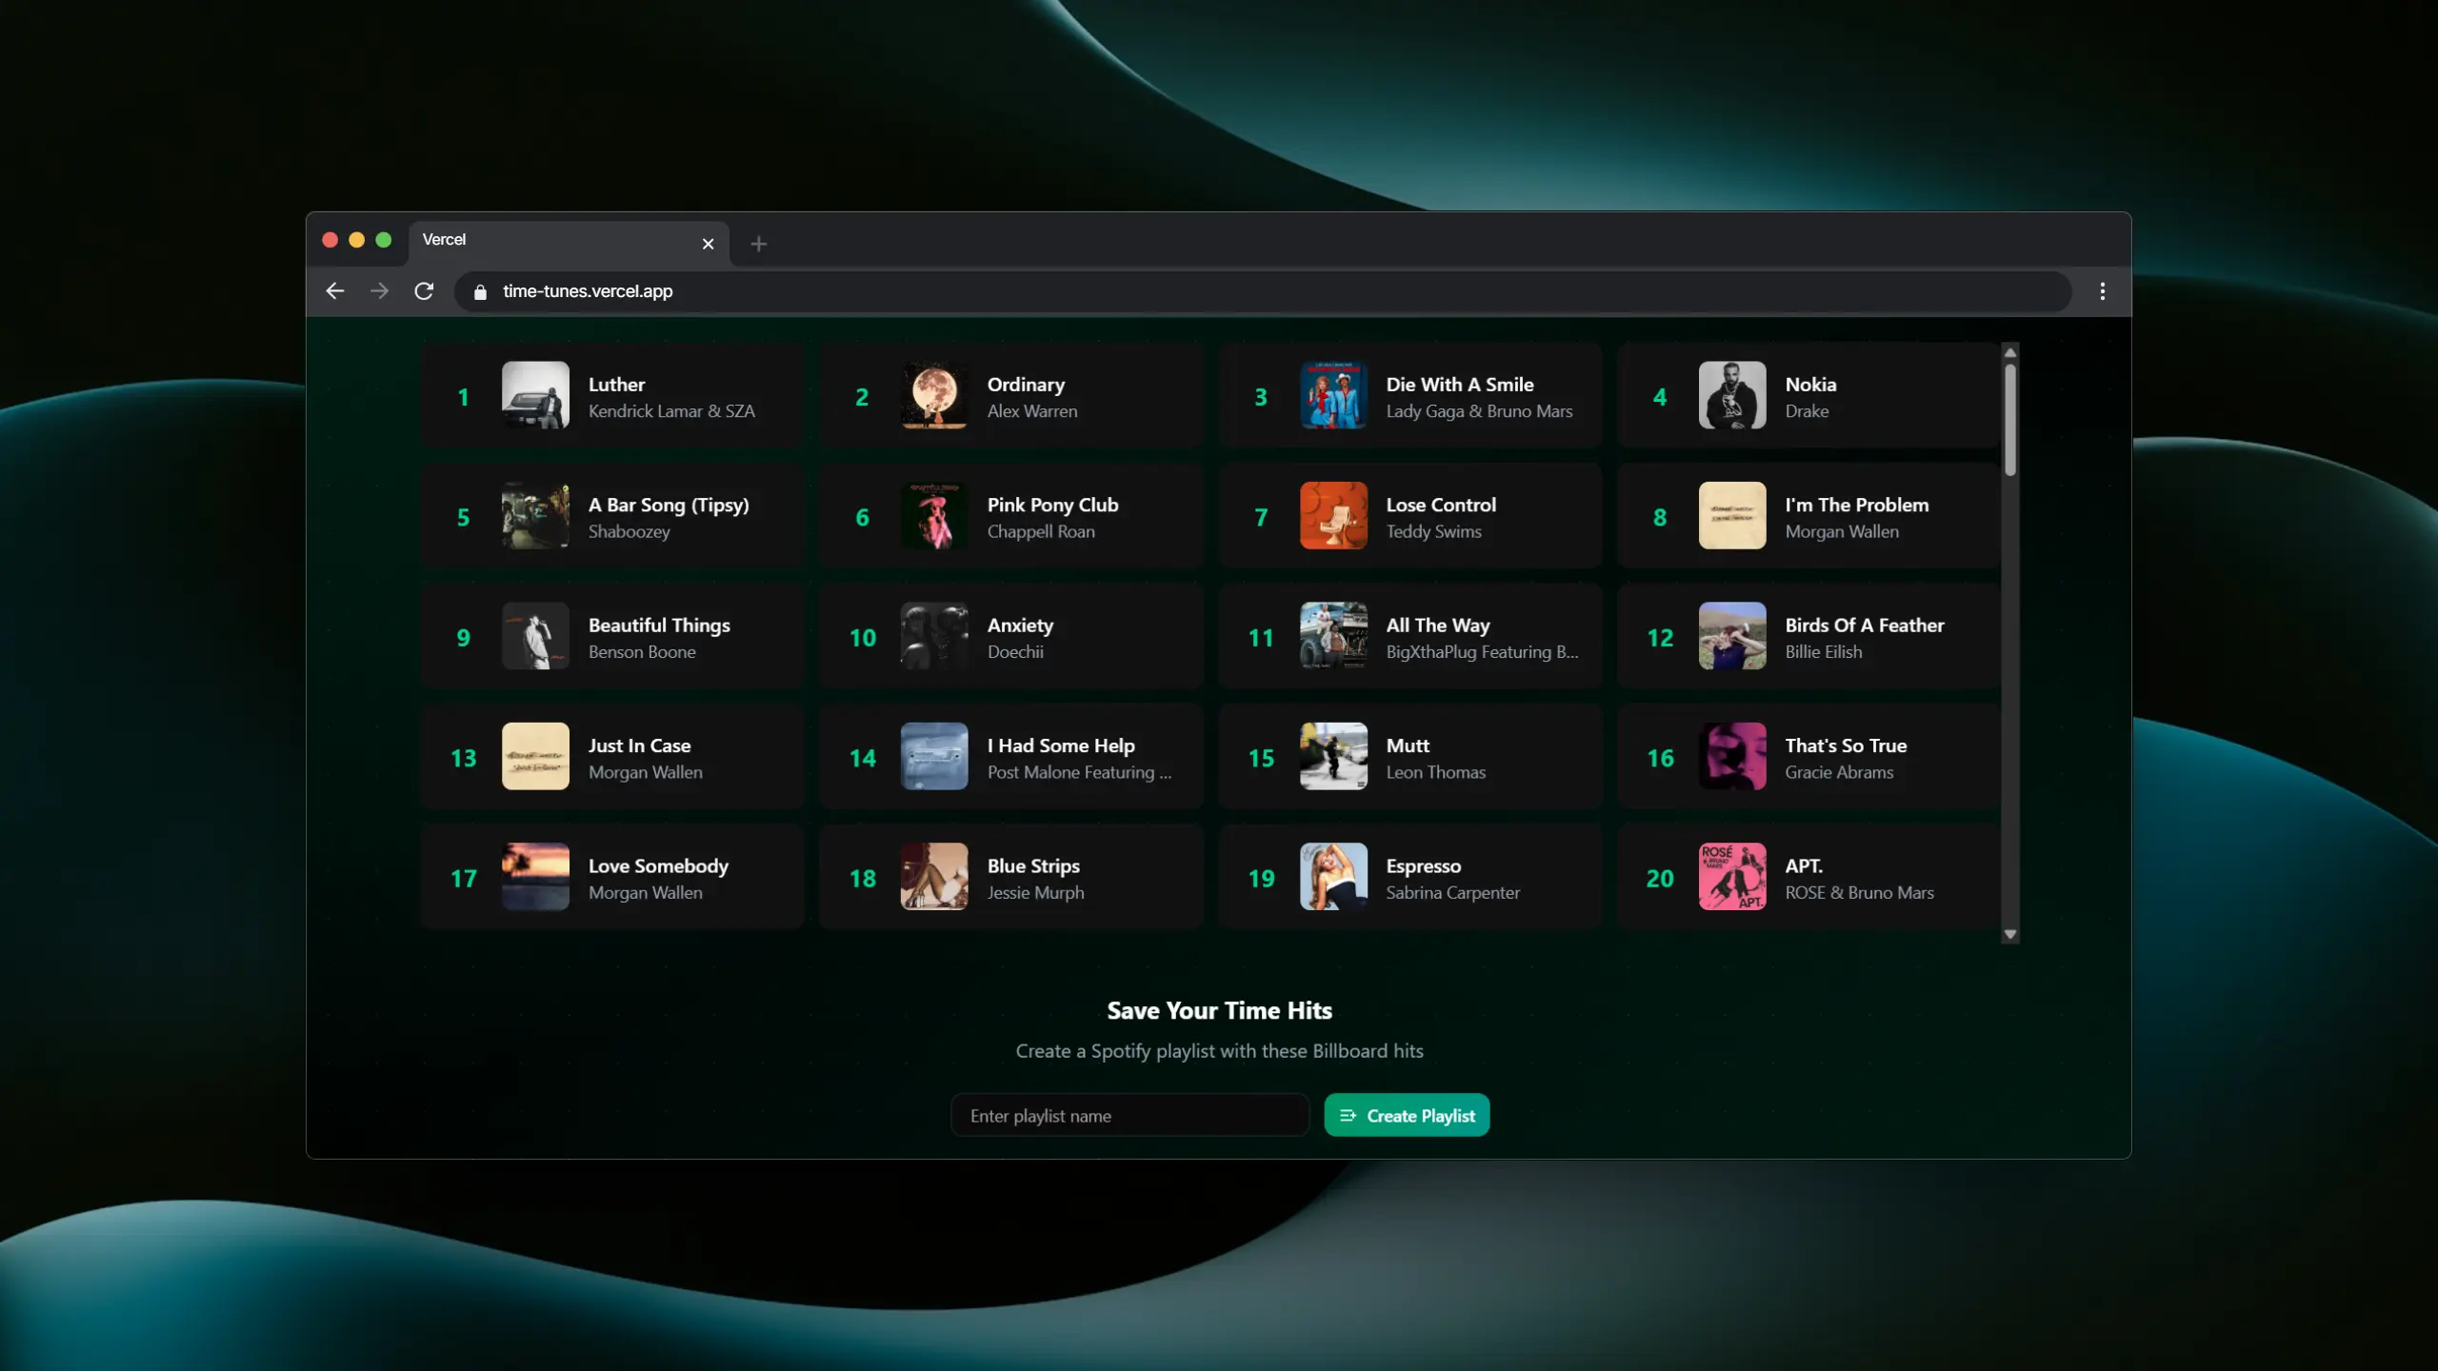Click the I Had Some Help cover
Image resolution: width=2438 pixels, height=1371 pixels.
pos(934,756)
